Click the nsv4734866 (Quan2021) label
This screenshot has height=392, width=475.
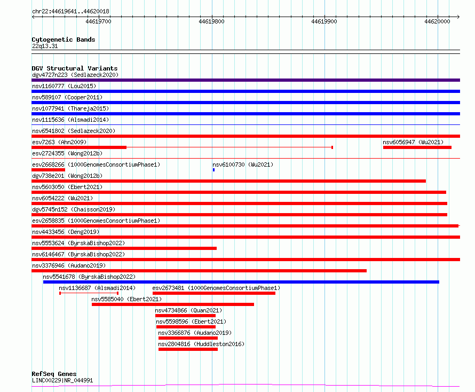[188, 310]
